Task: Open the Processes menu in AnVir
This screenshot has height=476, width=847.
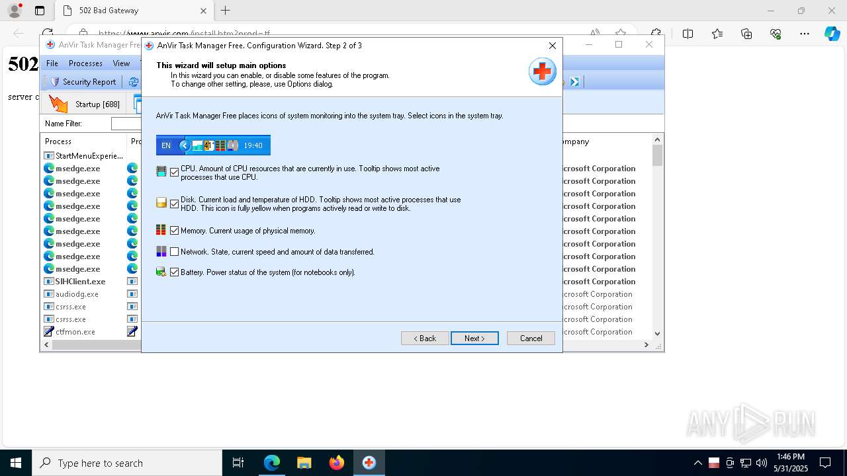Action: (x=85, y=63)
